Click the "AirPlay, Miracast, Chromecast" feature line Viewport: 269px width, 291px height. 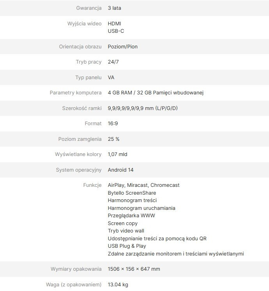[143, 185]
